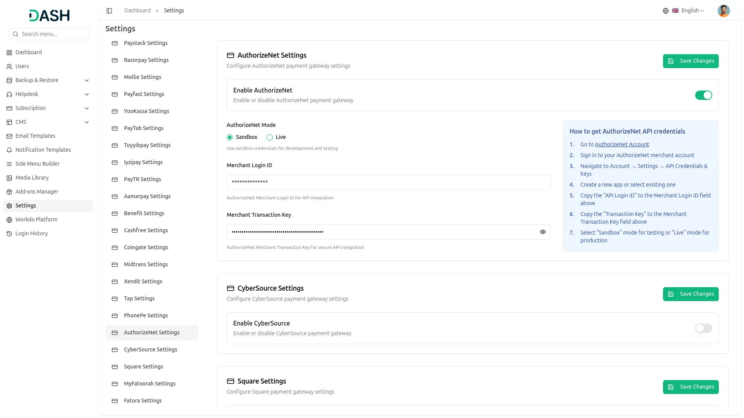Open Iyzipay Settings section
The image size is (744, 418).
[x=152, y=163]
